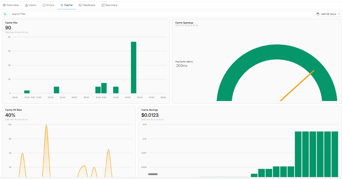Viewport: 342px width, 179px height.
Task: Click the Errors tab warning icon
Action: pyautogui.click(x=44, y=5)
